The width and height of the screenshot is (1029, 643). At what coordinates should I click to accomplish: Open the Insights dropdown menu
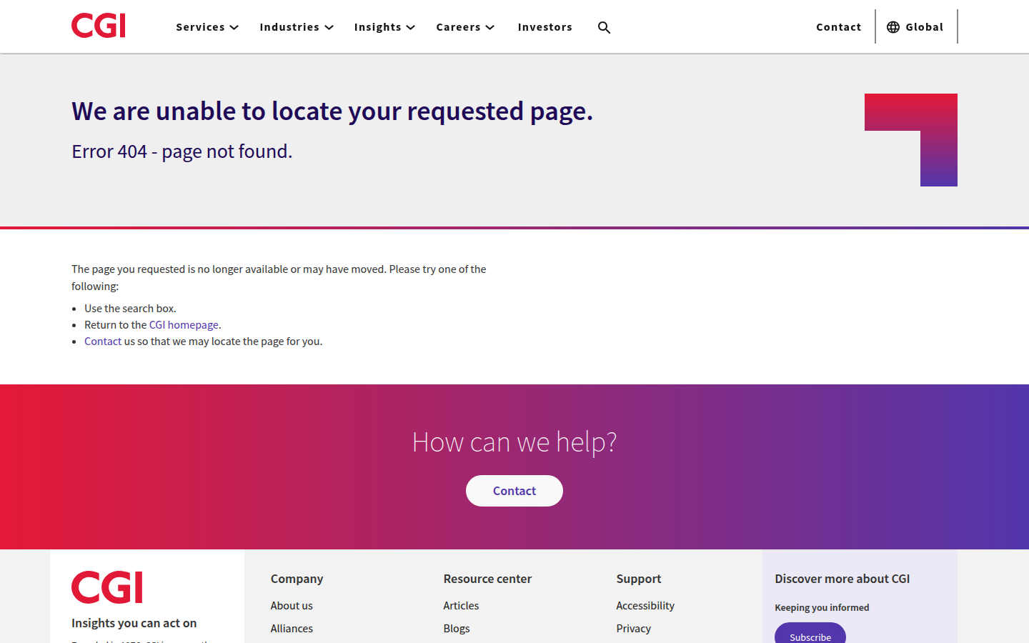(384, 27)
